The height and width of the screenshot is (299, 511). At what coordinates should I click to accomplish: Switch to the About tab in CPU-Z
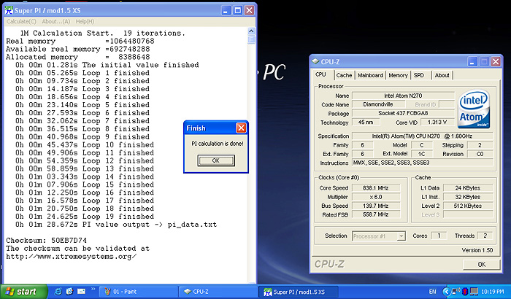[x=442, y=75]
